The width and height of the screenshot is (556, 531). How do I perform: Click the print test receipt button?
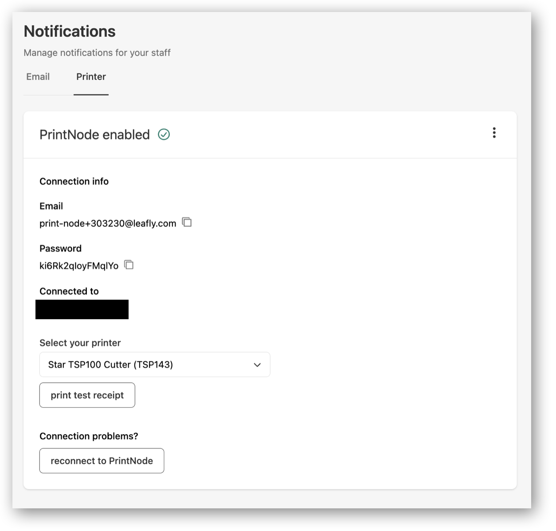87,395
